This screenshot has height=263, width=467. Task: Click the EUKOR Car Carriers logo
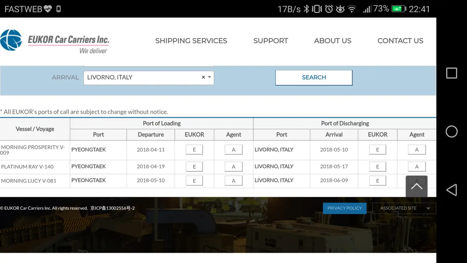[x=55, y=42]
